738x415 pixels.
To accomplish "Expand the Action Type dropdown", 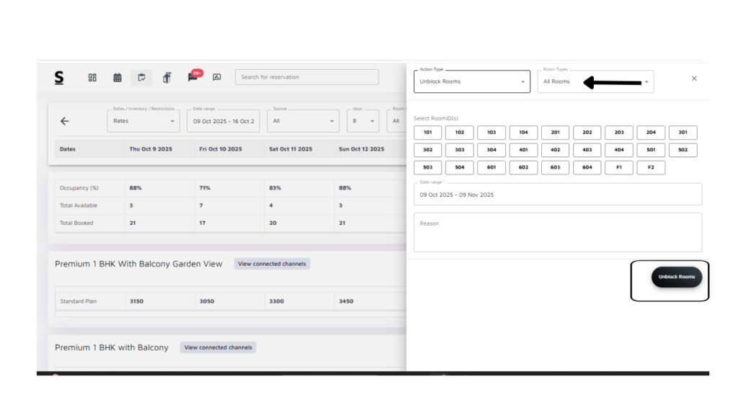I will point(472,81).
